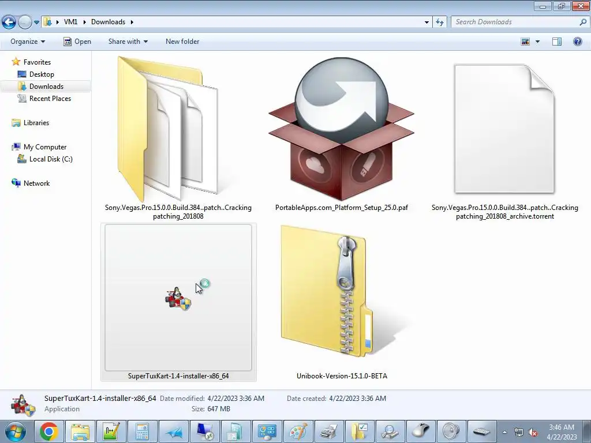Click the search magnifier icon

tap(583, 22)
